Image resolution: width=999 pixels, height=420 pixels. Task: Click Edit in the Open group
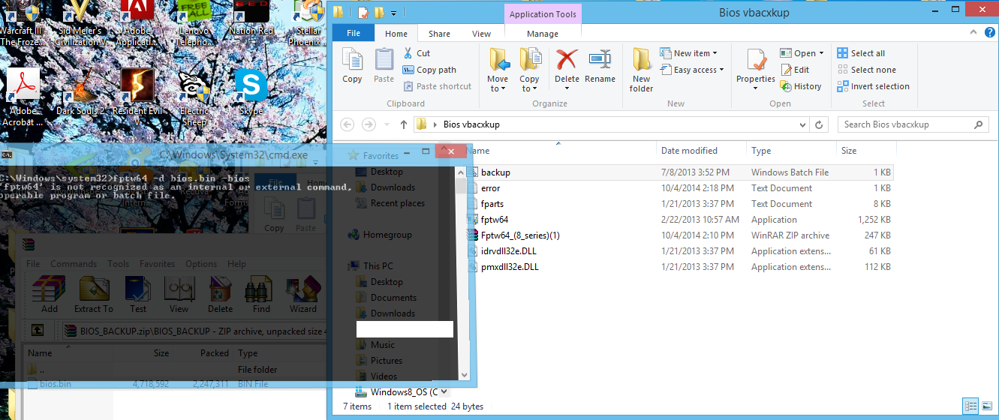(x=795, y=70)
